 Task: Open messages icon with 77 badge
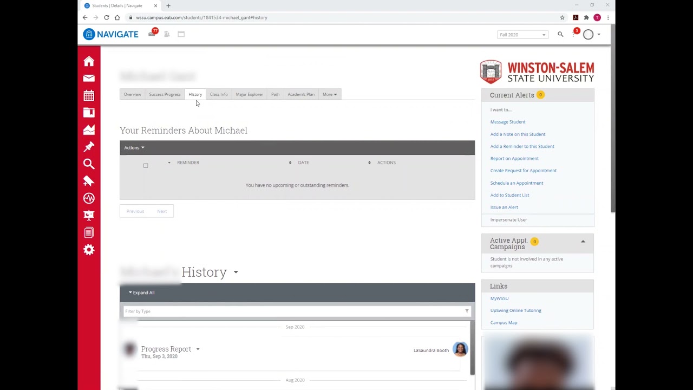[x=152, y=34]
